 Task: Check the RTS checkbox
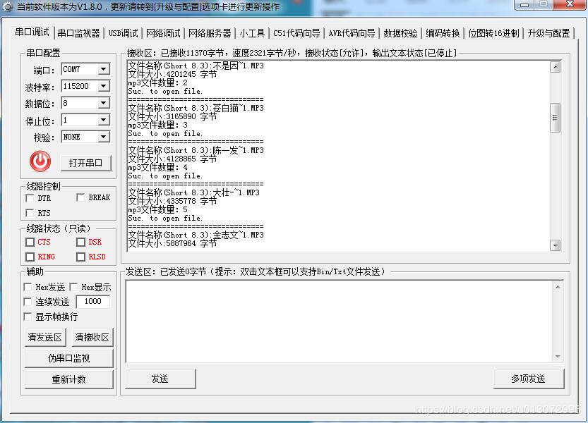click(x=30, y=213)
